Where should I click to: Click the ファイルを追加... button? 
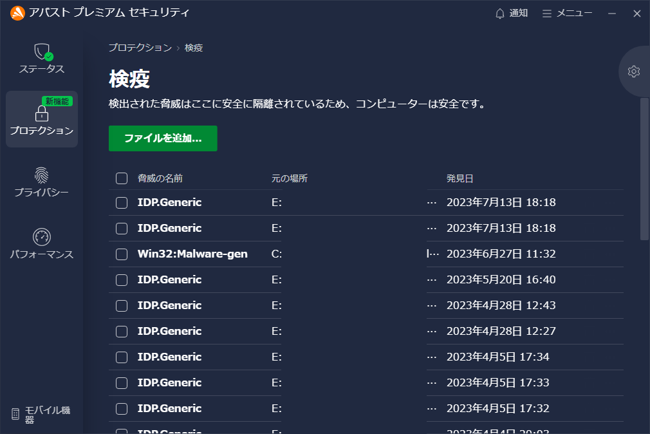(x=163, y=138)
